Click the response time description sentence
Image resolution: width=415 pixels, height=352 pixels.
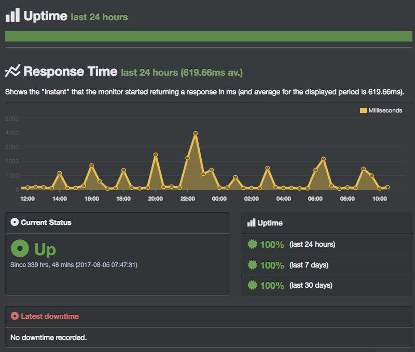tap(204, 92)
